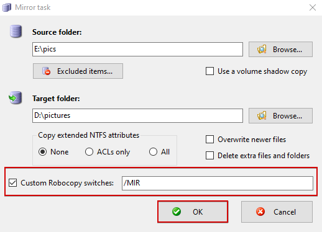Click into Source folder path field
322x232 pixels.
137,49
